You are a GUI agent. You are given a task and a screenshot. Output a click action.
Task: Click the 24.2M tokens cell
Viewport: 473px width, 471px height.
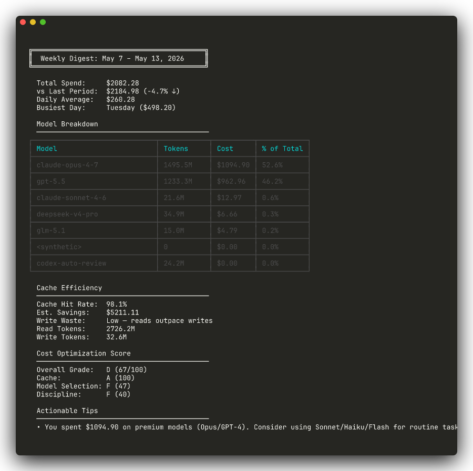(x=174, y=264)
